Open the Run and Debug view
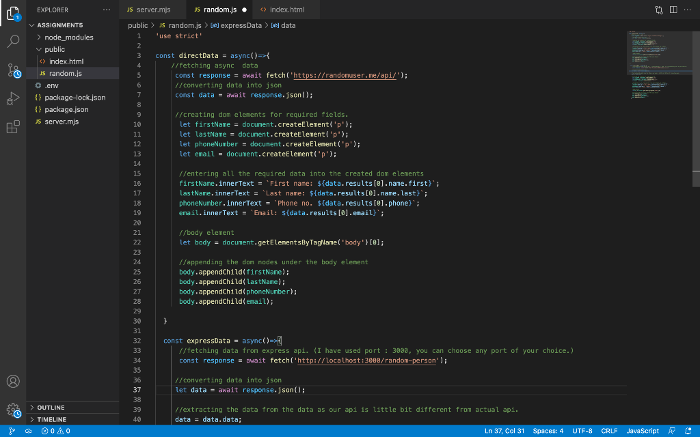The image size is (700, 437). pyautogui.click(x=13, y=99)
